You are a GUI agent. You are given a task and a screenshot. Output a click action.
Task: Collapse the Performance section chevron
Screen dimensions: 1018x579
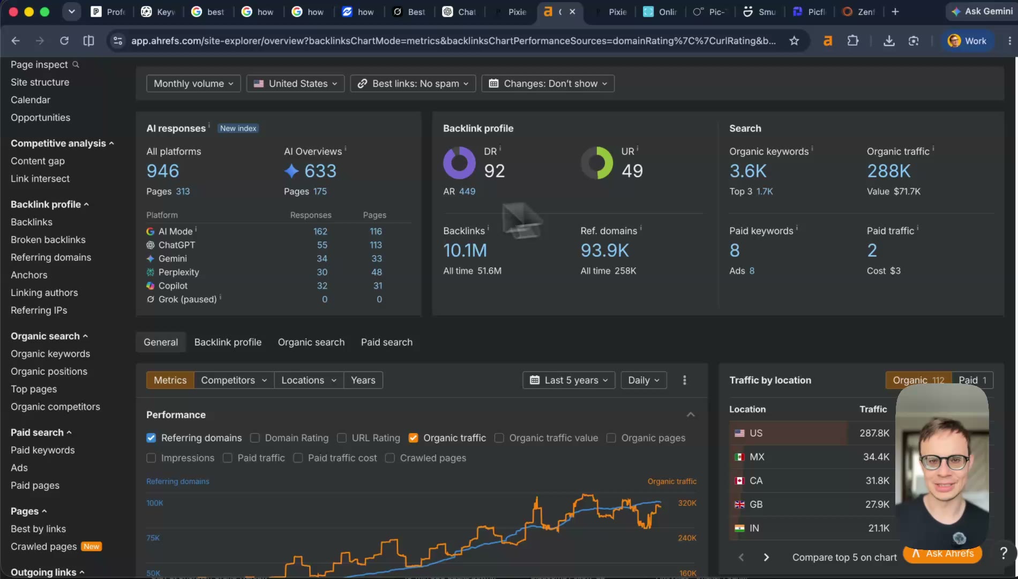(x=691, y=415)
